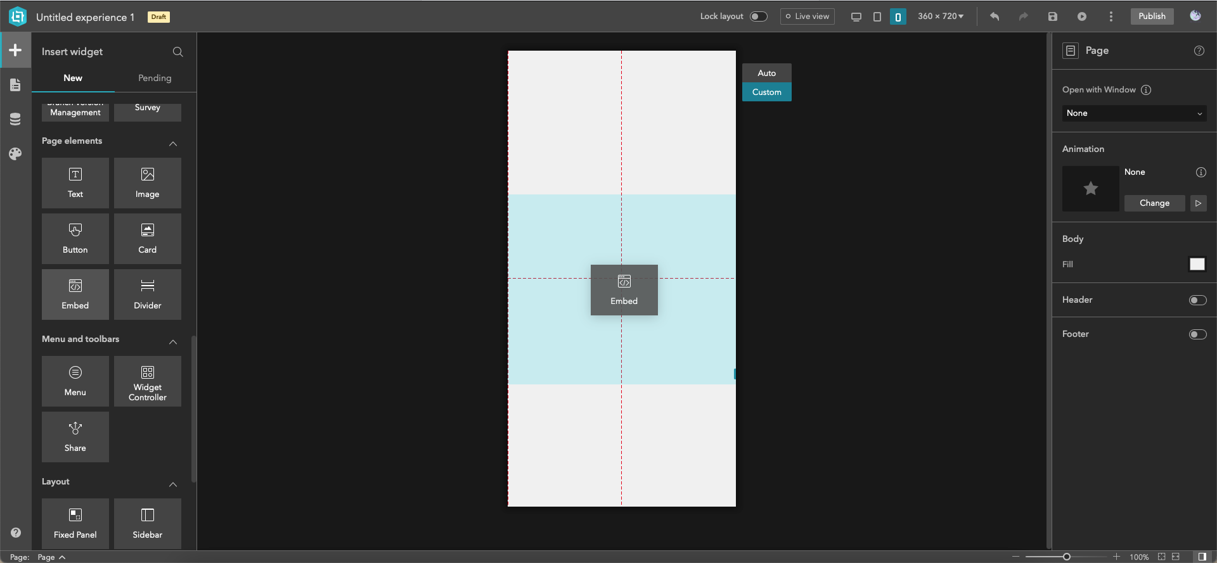Switch to small mobile screen view
The width and height of the screenshot is (1217, 563).
pyautogui.click(x=898, y=16)
